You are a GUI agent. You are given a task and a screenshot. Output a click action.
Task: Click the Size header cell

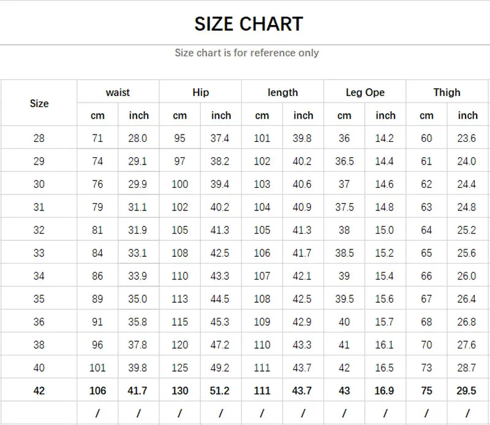[39, 103]
